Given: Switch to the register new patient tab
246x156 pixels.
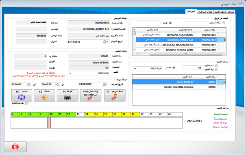Looking at the screenshot, I should (x=224, y=12).
